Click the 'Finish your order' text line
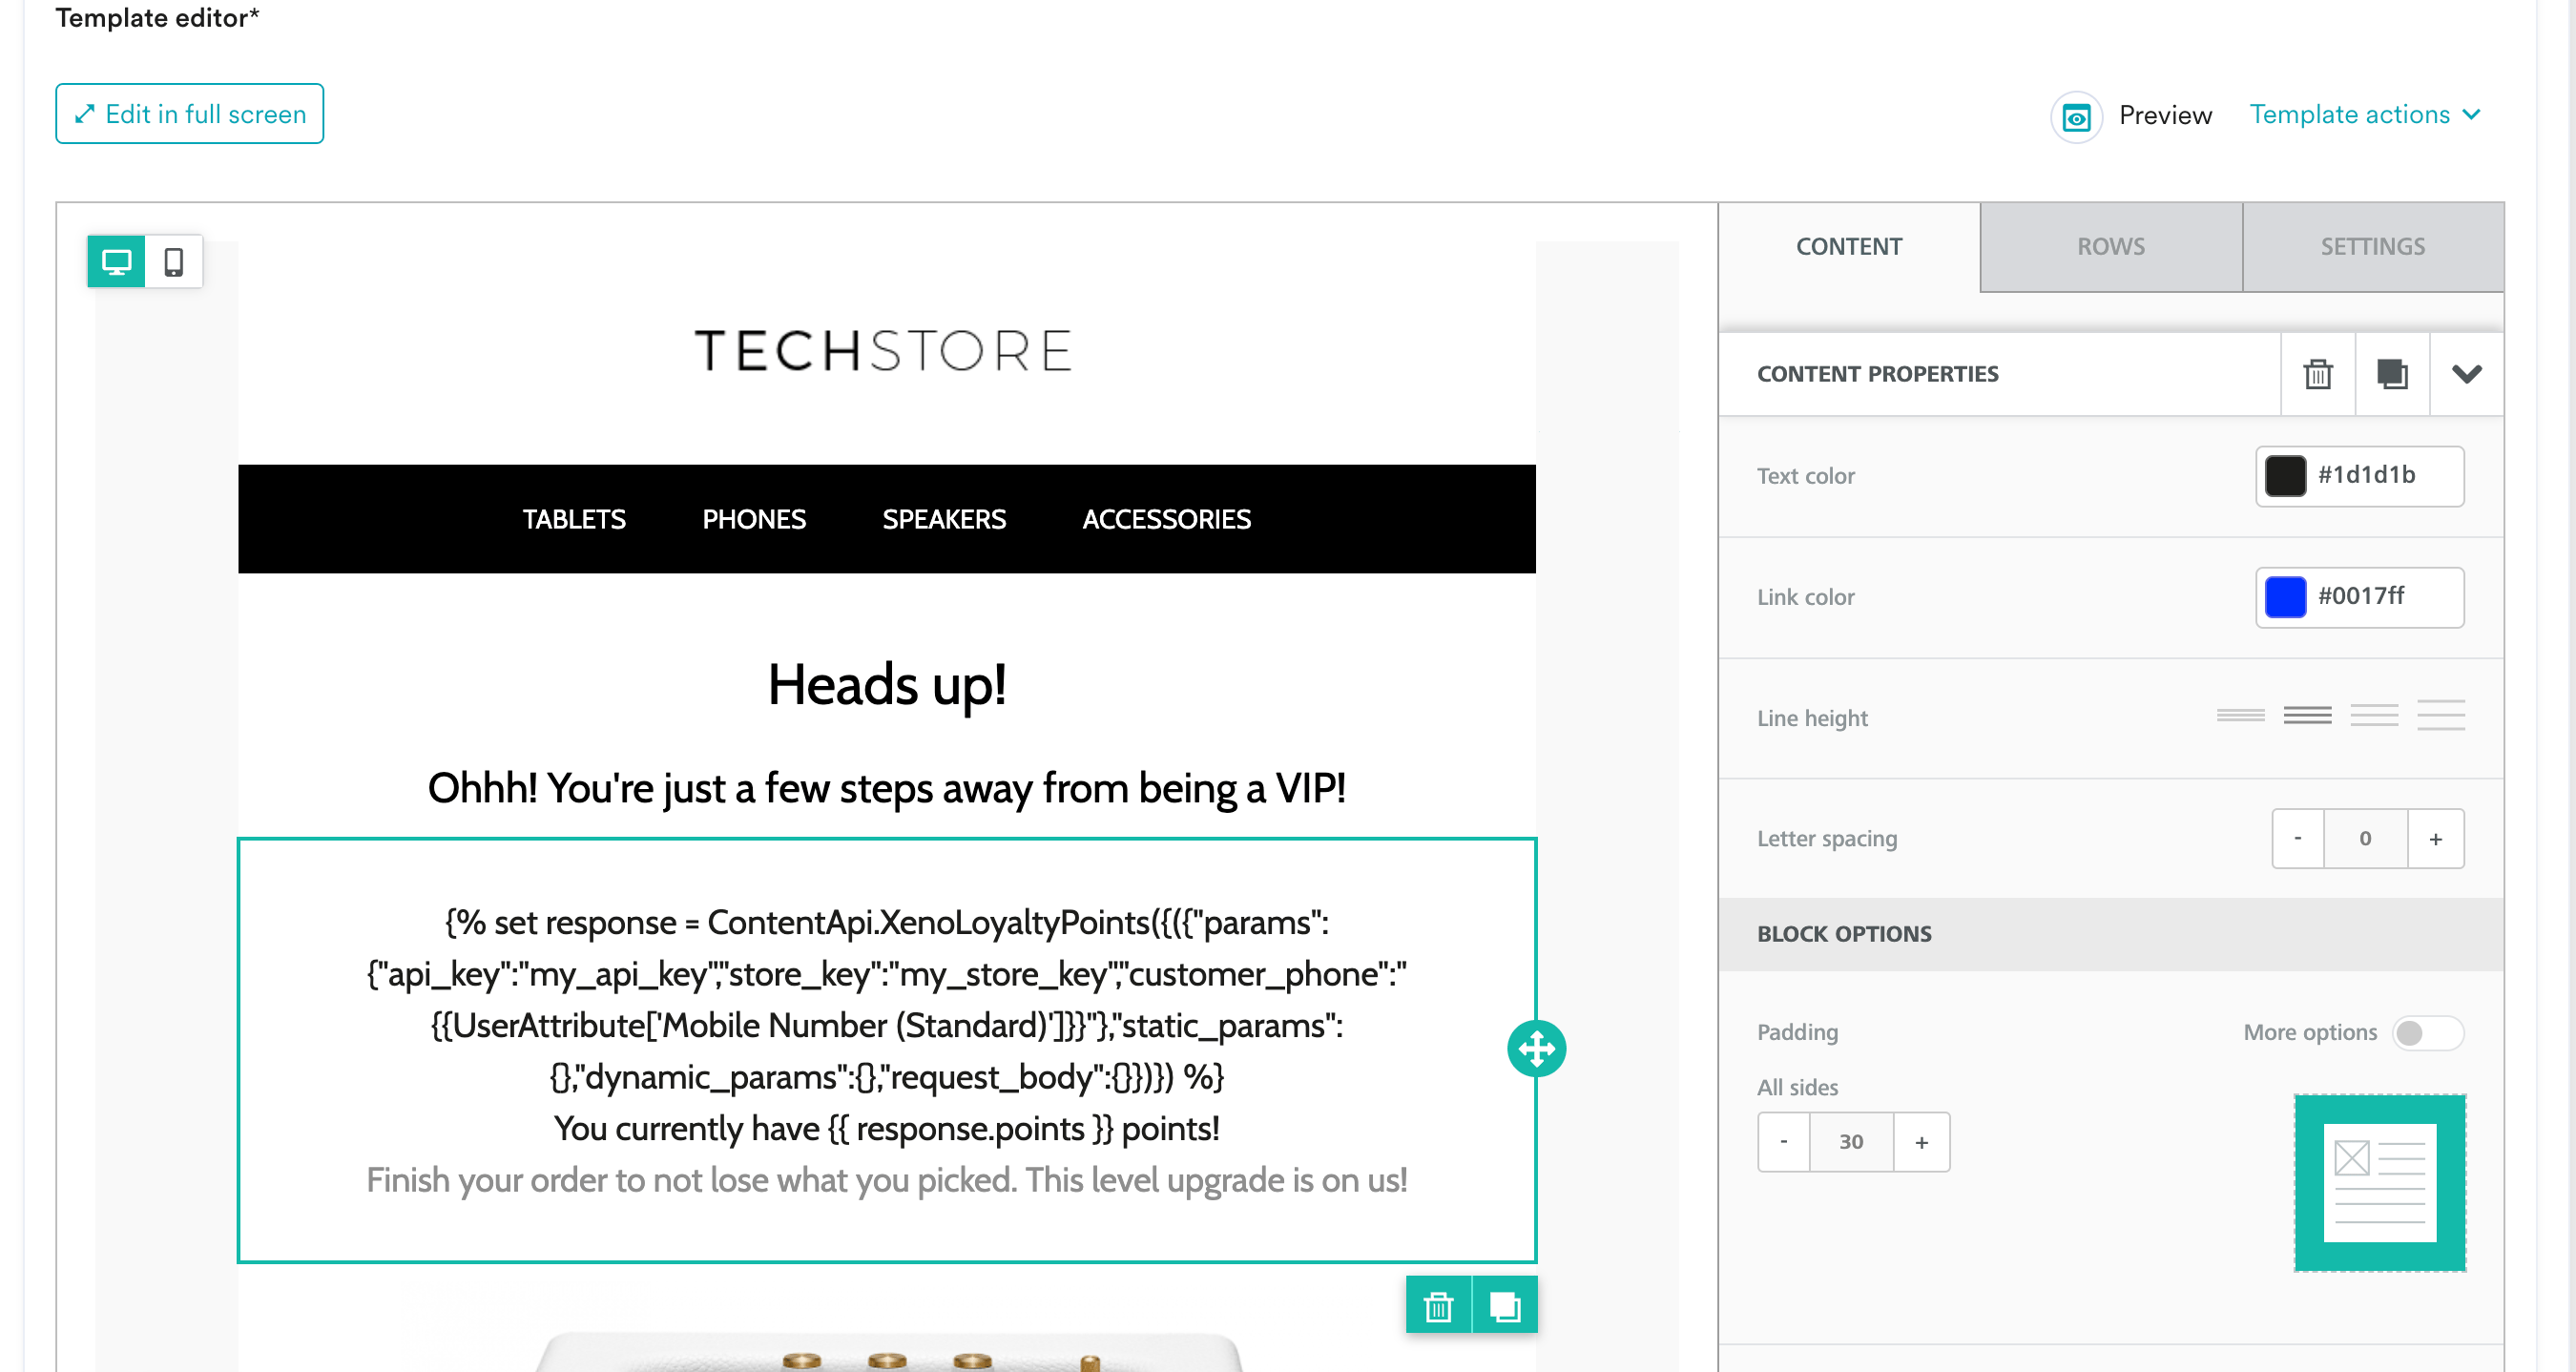2576x1372 pixels. pyautogui.click(x=886, y=1180)
